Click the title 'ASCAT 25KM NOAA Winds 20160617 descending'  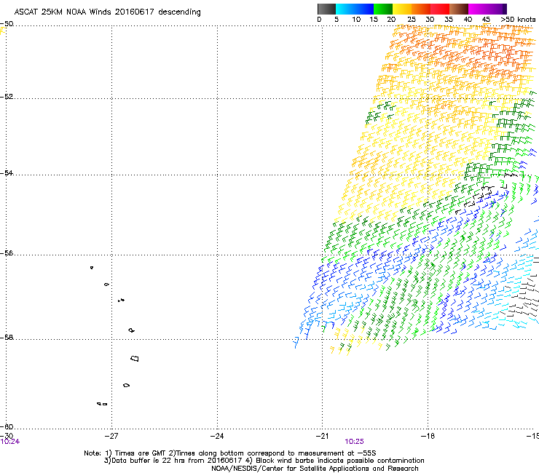click(107, 12)
